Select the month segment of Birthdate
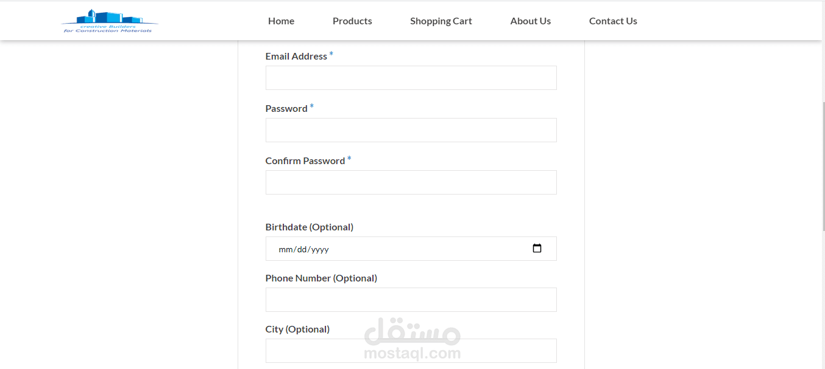This screenshot has width=825, height=369. click(x=286, y=249)
